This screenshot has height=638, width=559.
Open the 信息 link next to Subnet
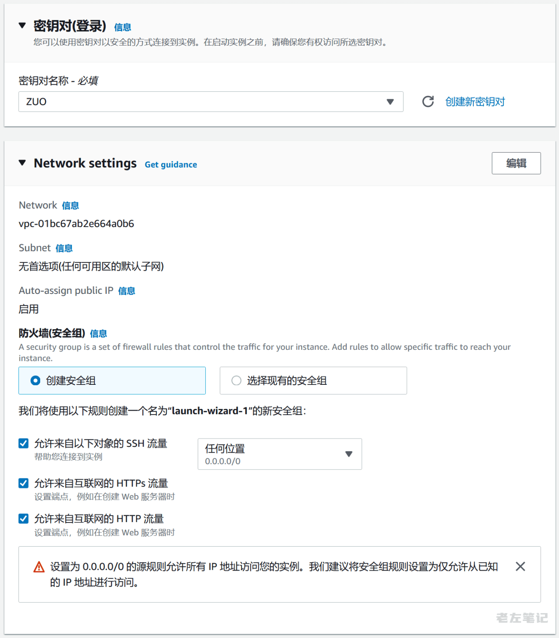coord(64,248)
